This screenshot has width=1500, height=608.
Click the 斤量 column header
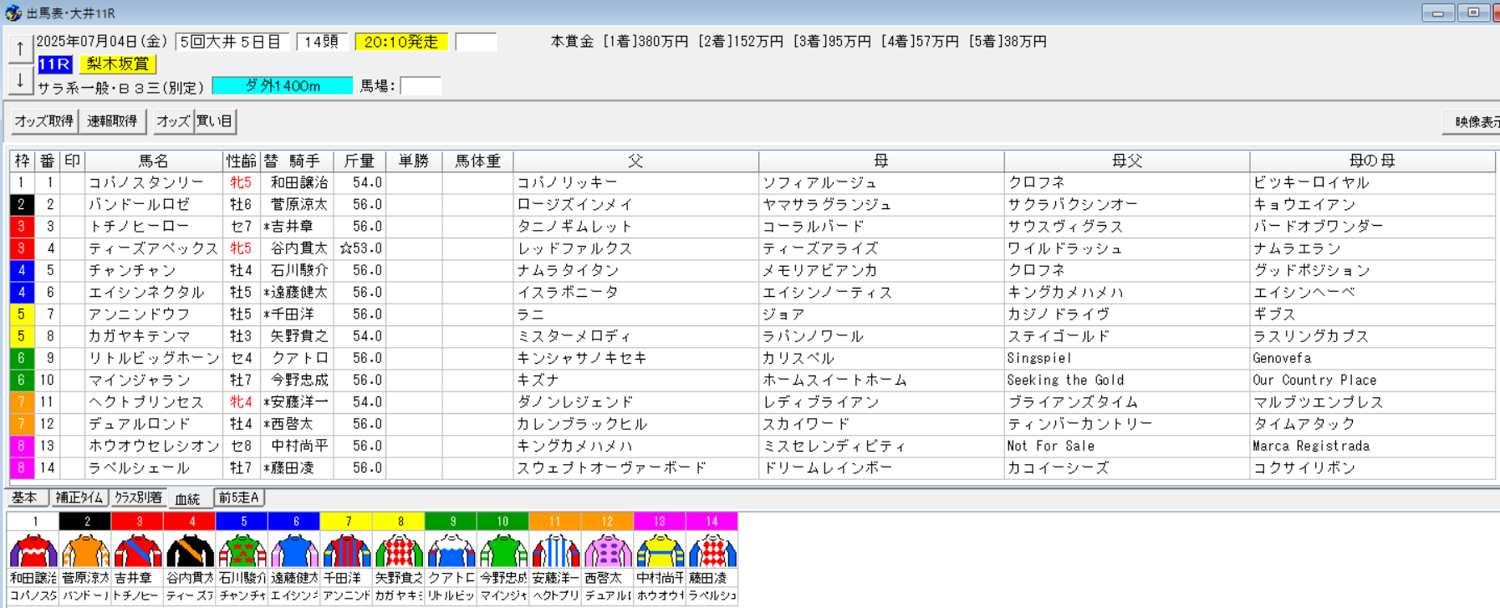click(360, 161)
